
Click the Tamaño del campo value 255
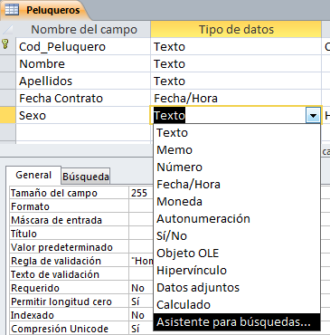141,193
